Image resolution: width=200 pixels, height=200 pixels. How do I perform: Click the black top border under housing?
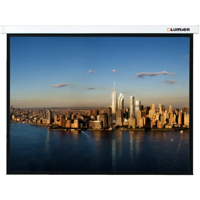[x=100, y=35]
